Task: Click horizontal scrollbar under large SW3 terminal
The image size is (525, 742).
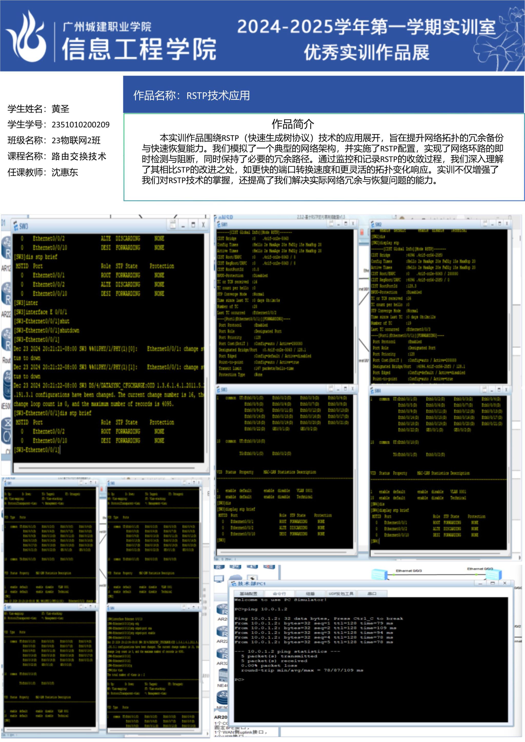Action: point(107,468)
